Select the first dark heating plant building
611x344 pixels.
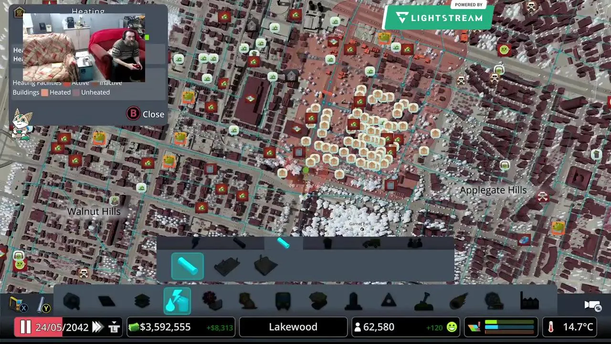(227, 266)
